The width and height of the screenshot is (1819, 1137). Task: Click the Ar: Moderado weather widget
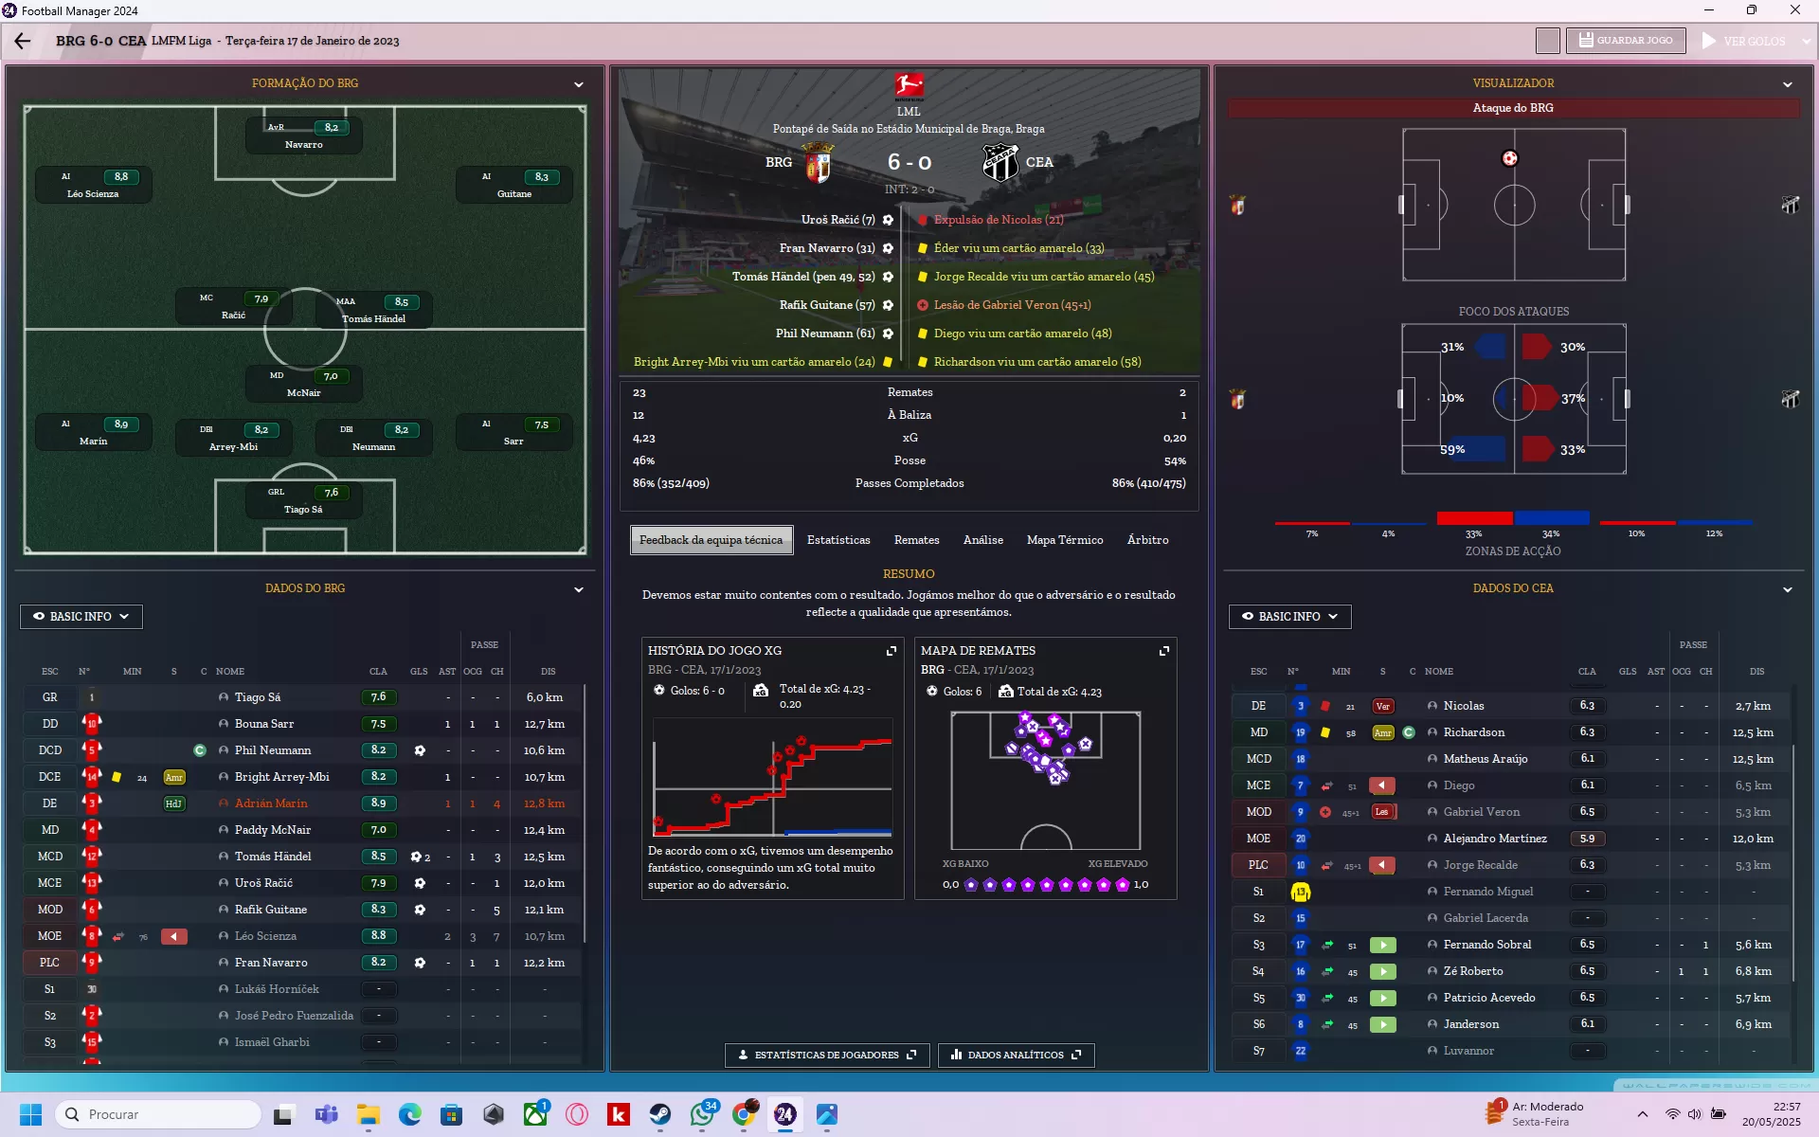point(1535,1114)
